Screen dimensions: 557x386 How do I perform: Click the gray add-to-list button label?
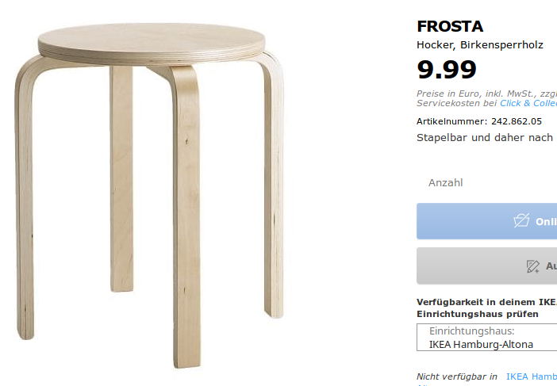[551, 266]
